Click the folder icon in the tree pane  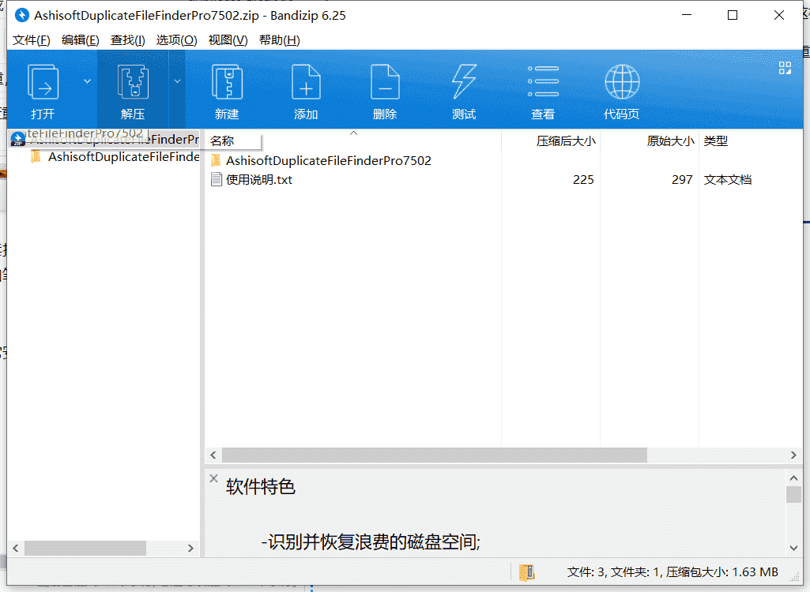pyautogui.click(x=36, y=156)
